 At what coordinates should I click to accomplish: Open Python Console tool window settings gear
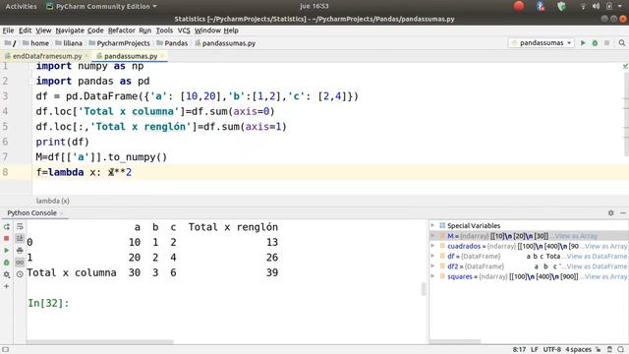point(611,212)
